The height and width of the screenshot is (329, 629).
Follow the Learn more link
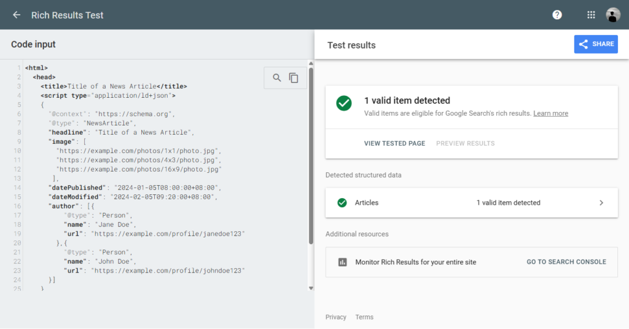550,113
